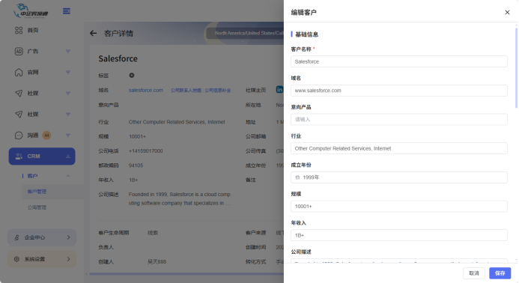The height and width of the screenshot is (283, 519).
Task: Click the second 社媒 paper plane icon
Action: pos(19,115)
